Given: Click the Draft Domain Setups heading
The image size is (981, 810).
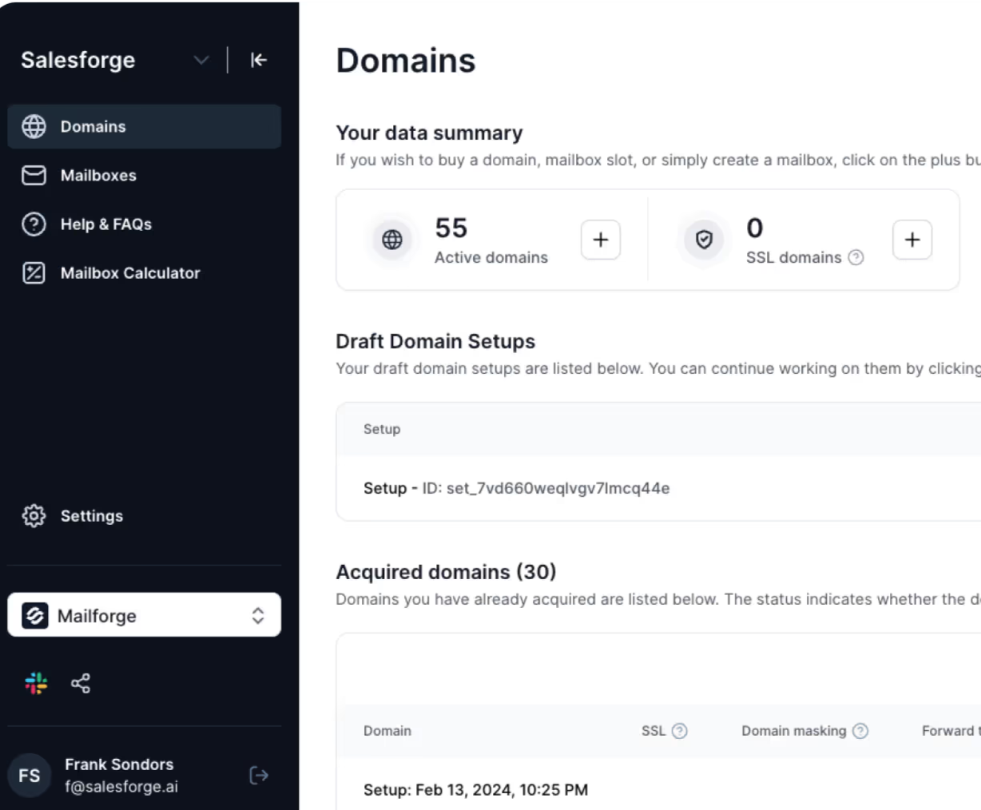Looking at the screenshot, I should tap(435, 341).
